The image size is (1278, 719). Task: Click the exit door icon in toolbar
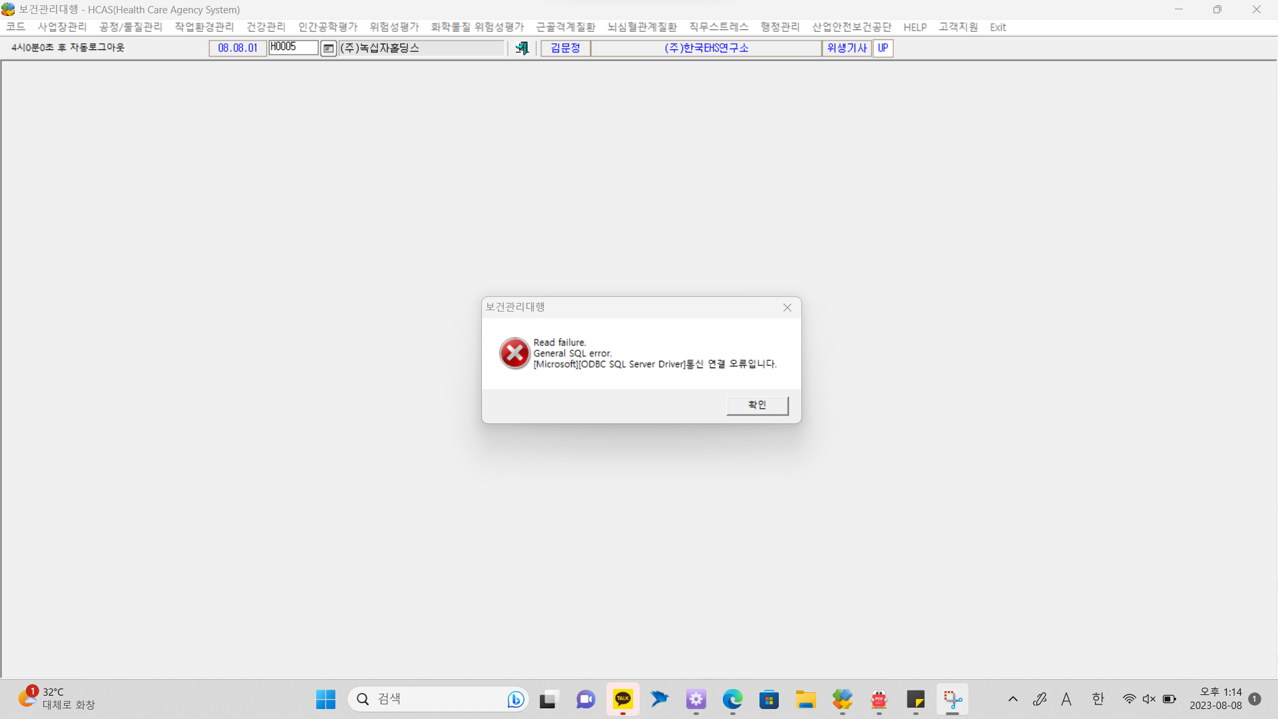522,48
